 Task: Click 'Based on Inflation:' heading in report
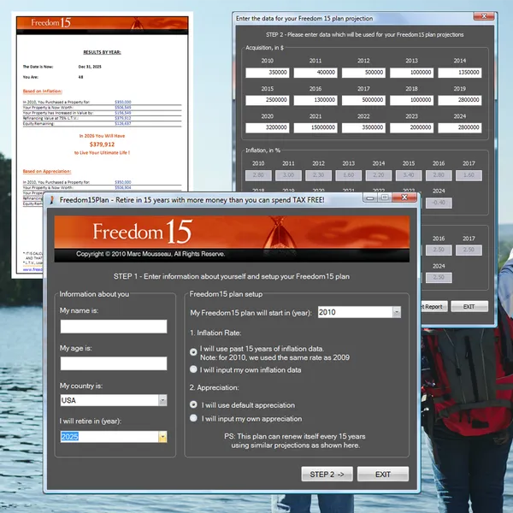coord(42,91)
